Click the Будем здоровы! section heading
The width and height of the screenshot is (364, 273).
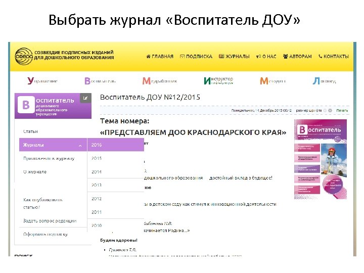pos(119,240)
